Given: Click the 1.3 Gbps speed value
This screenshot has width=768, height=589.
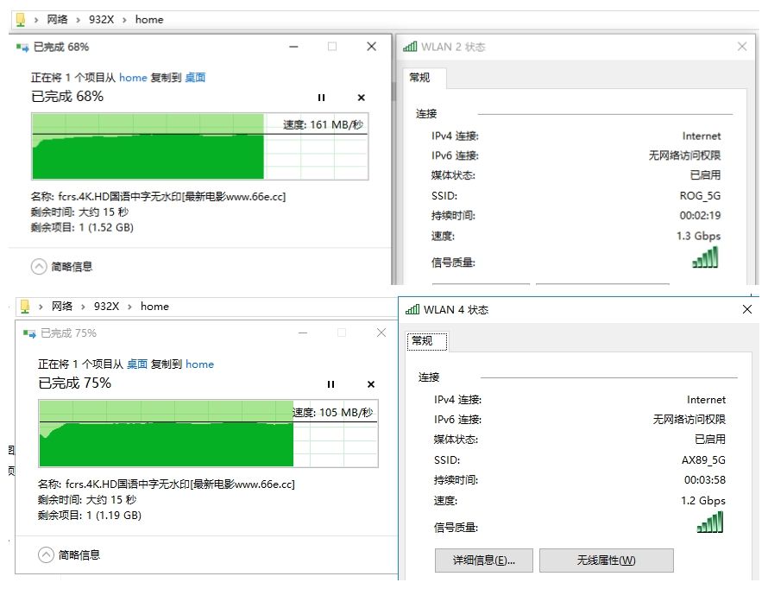Looking at the screenshot, I should point(698,236).
